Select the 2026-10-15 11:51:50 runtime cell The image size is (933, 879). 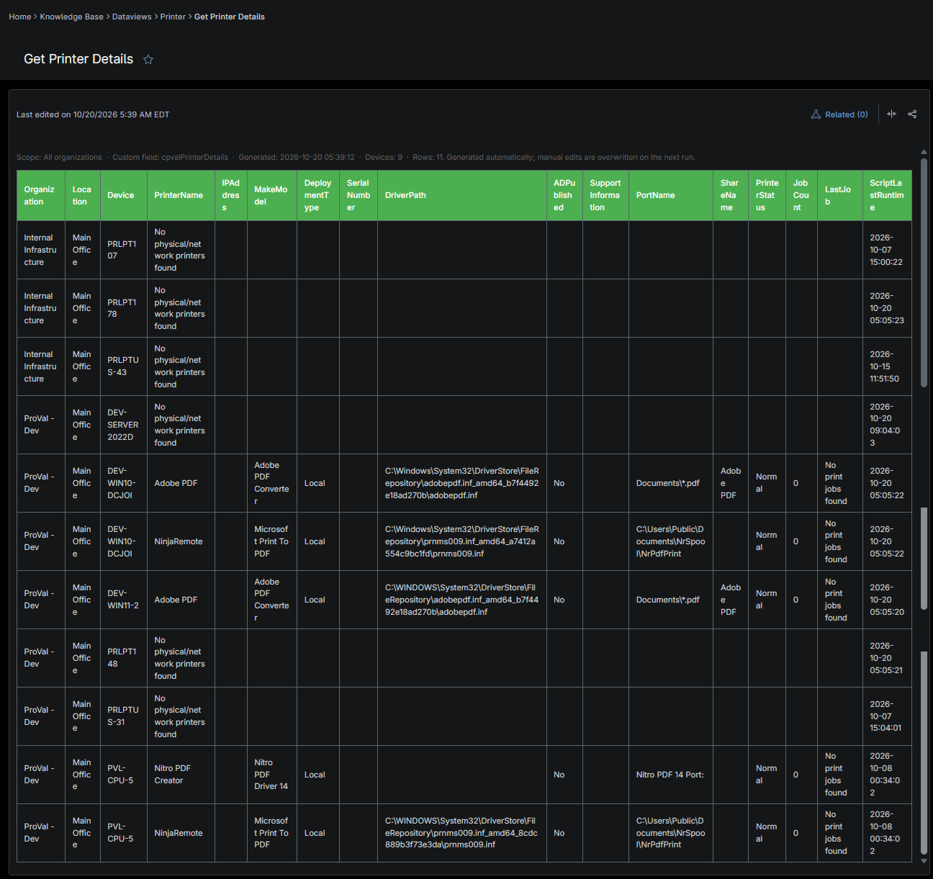point(887,366)
